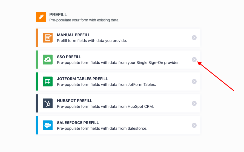
Task: Open Salesforce Prefill chevron arrow
Action: [x=194, y=125]
